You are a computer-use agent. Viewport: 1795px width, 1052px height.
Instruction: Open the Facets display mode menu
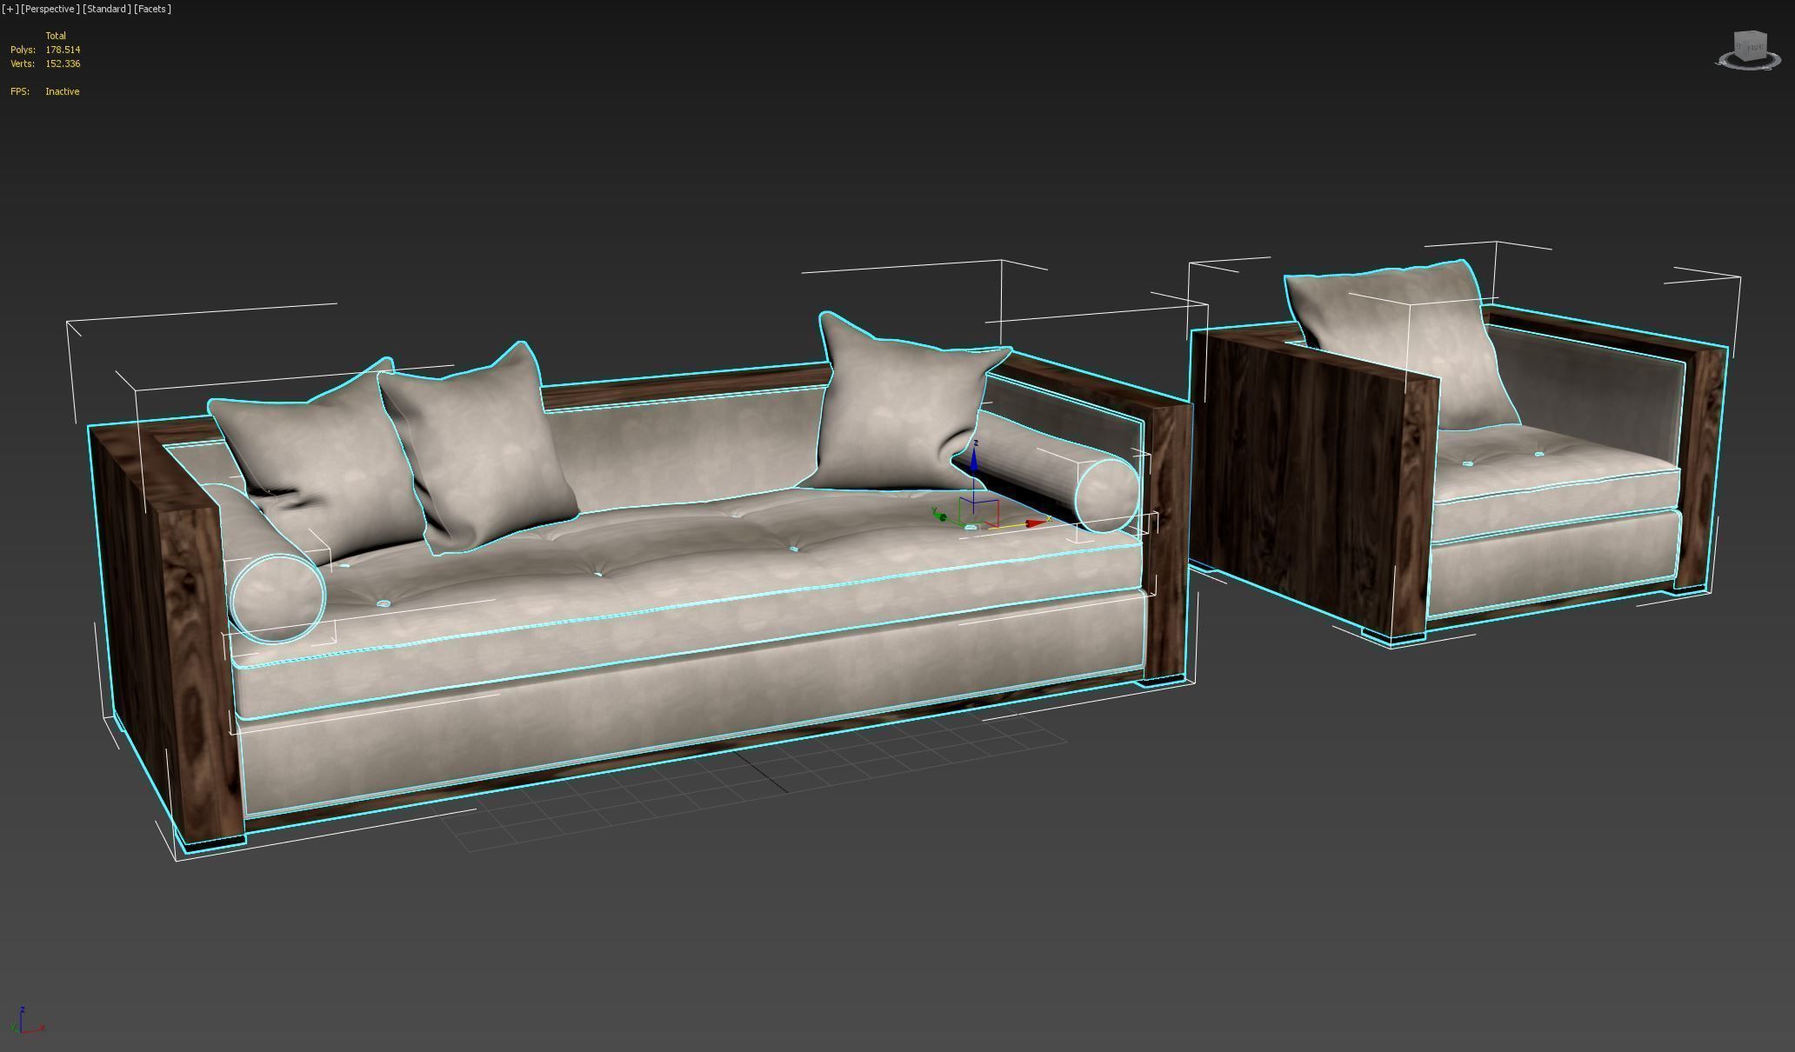click(x=153, y=9)
